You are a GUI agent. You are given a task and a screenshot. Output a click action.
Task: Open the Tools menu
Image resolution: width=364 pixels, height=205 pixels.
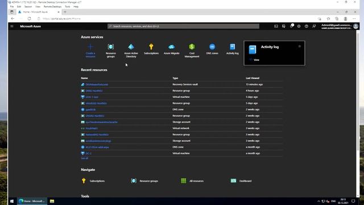(67, 6)
